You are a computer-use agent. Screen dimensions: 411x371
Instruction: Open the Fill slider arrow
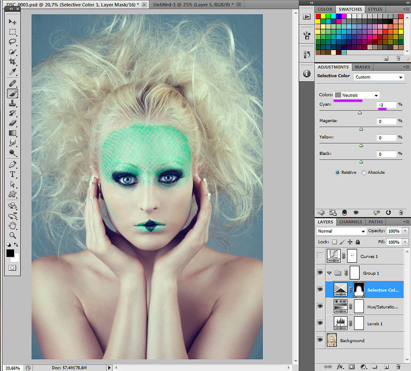405,242
